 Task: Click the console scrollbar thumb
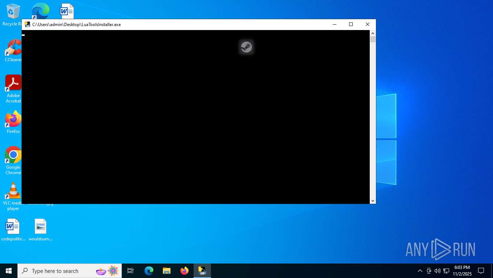click(x=373, y=39)
